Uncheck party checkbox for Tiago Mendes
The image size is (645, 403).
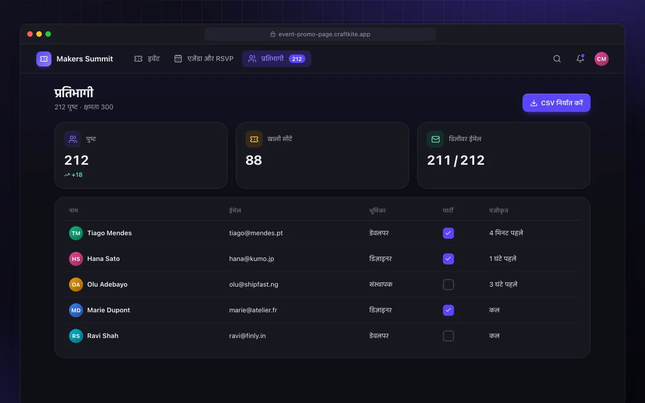click(448, 233)
